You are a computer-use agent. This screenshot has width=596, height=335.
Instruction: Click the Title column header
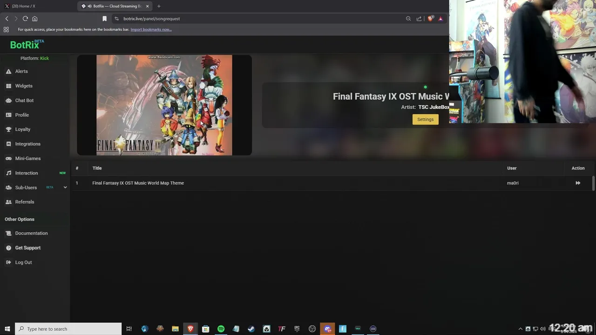[x=97, y=168]
